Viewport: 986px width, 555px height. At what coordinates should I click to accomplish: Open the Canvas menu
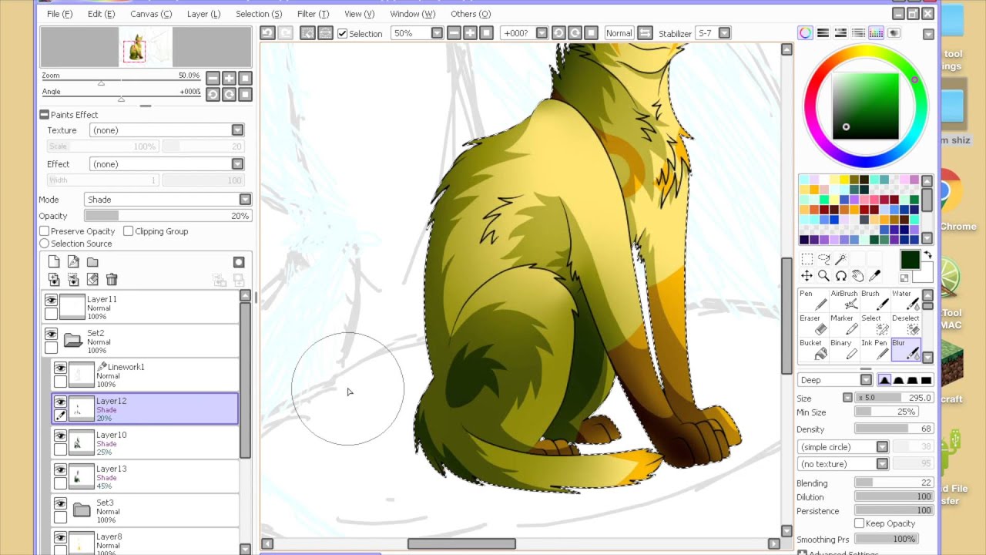point(151,14)
